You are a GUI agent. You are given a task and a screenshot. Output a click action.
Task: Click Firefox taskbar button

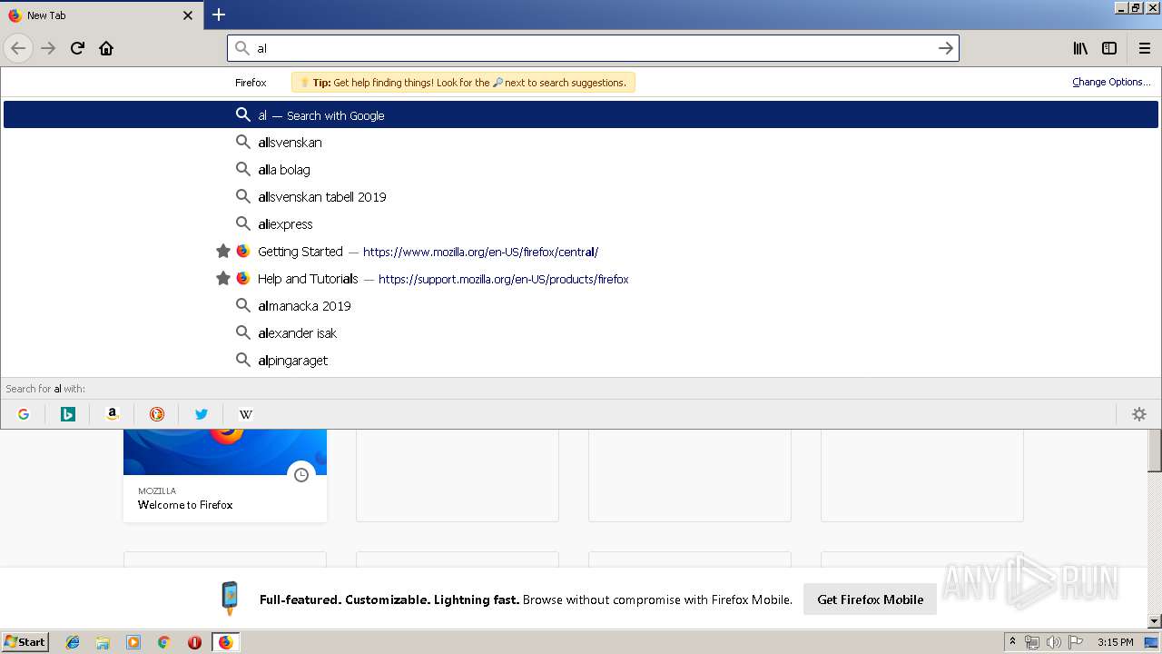(x=225, y=642)
